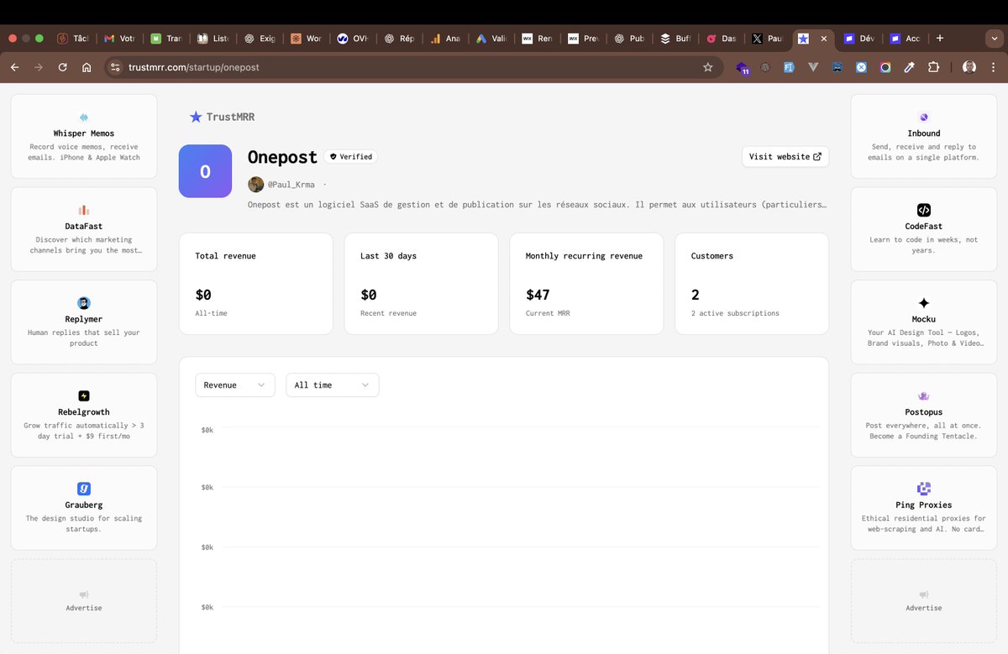This screenshot has width=1008, height=654.
Task: Open the extensions puzzle icon
Action: [x=933, y=67]
